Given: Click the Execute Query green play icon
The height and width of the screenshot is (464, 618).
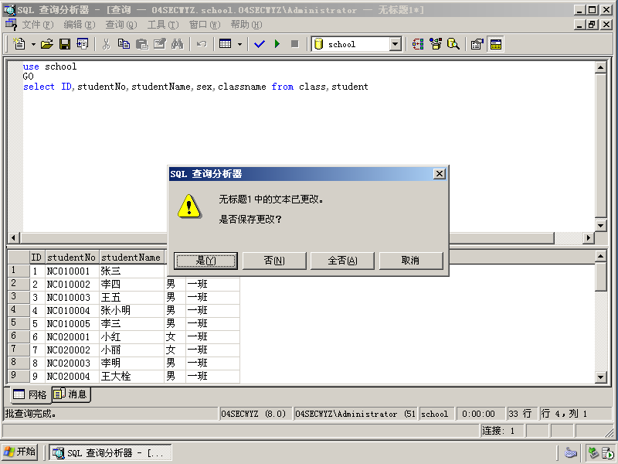Looking at the screenshot, I should pyautogui.click(x=277, y=44).
